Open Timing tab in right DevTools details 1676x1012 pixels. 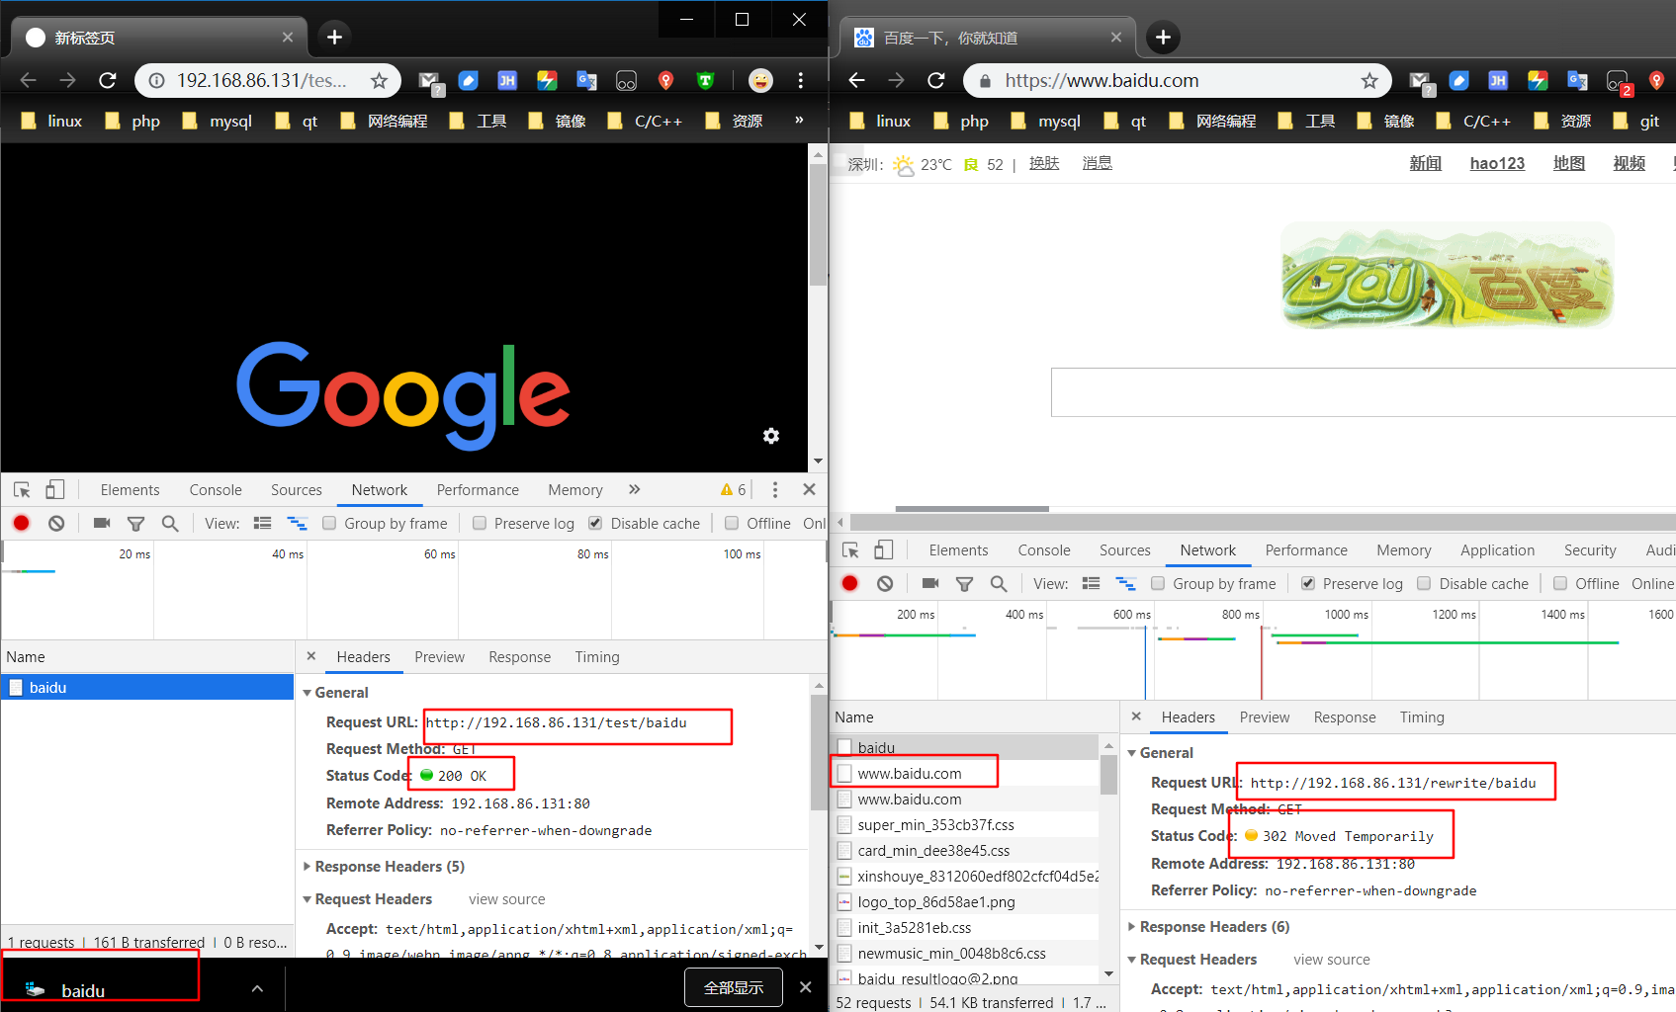point(1422,717)
